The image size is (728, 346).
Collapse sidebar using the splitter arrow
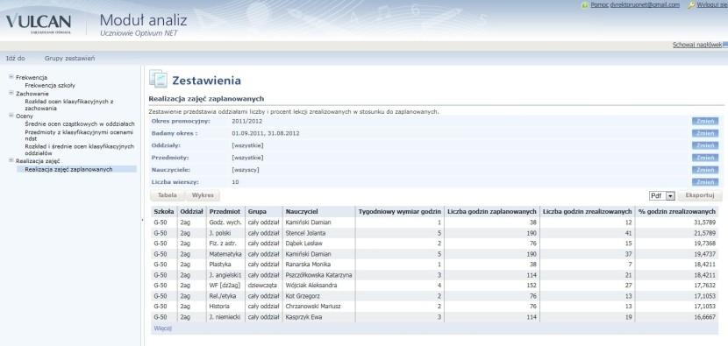pyautogui.click(x=142, y=220)
